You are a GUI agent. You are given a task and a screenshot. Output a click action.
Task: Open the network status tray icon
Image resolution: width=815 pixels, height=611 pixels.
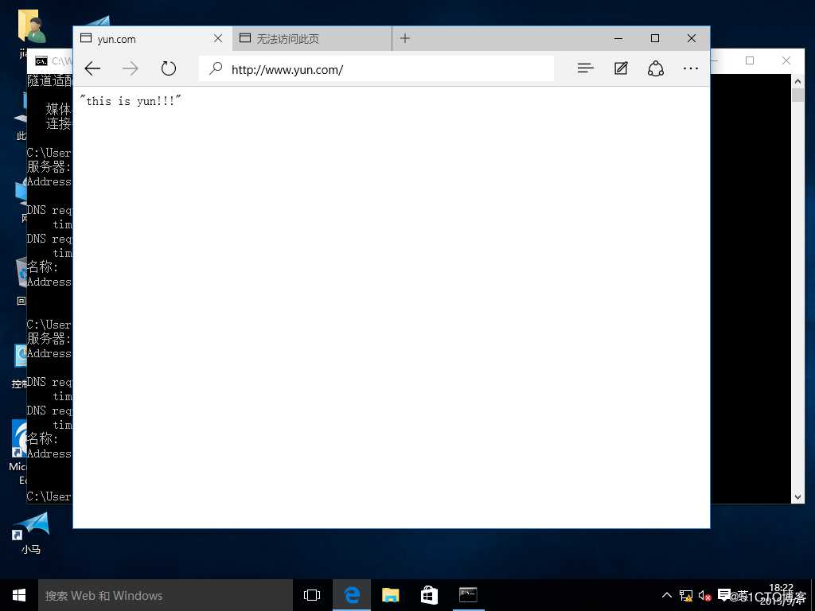tap(685, 595)
